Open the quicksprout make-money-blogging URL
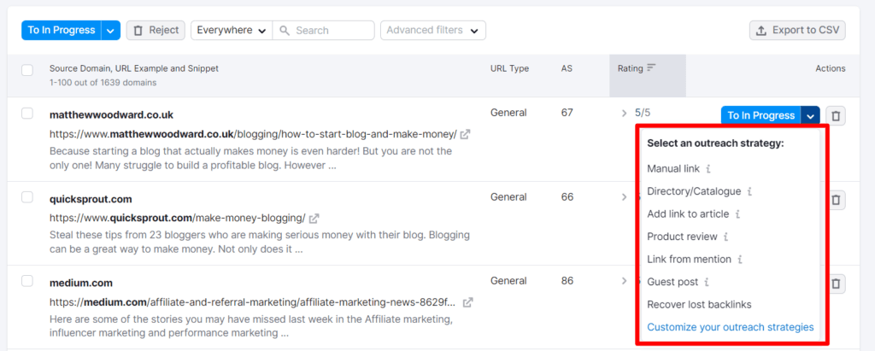The width and height of the screenshot is (875, 351). pyautogui.click(x=178, y=218)
